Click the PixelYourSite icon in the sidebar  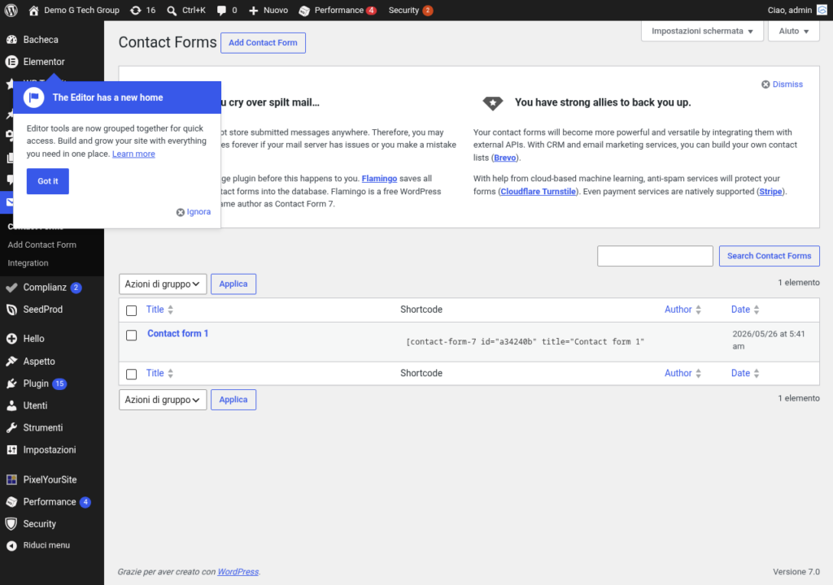tap(11, 479)
